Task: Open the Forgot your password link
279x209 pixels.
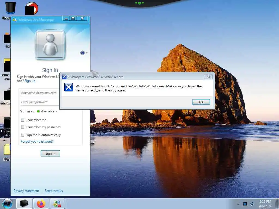Action: pyautogui.click(x=37, y=142)
